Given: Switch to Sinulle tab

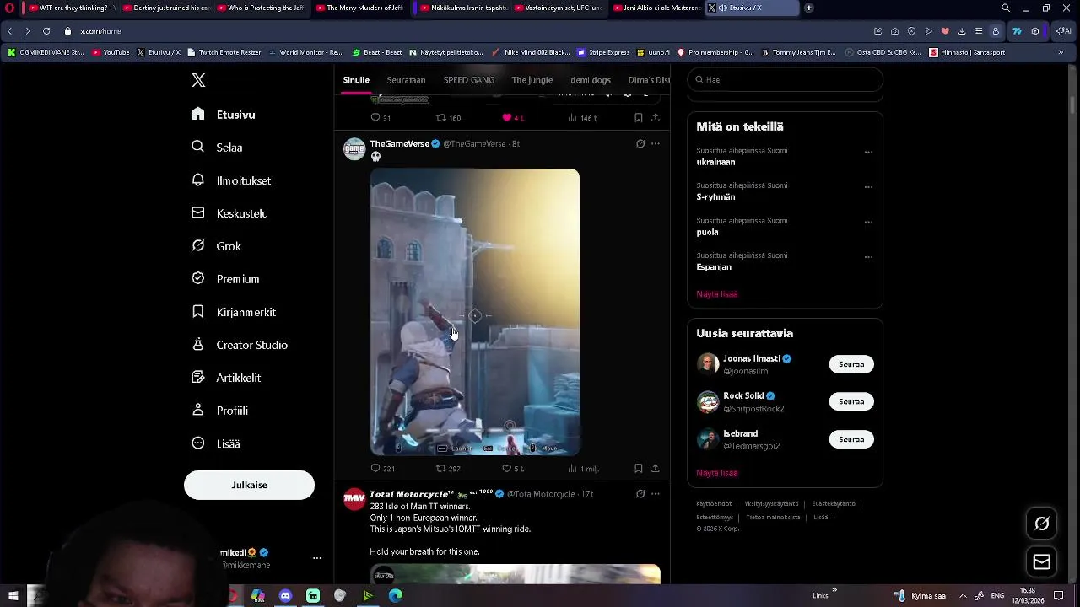Looking at the screenshot, I should tap(356, 80).
